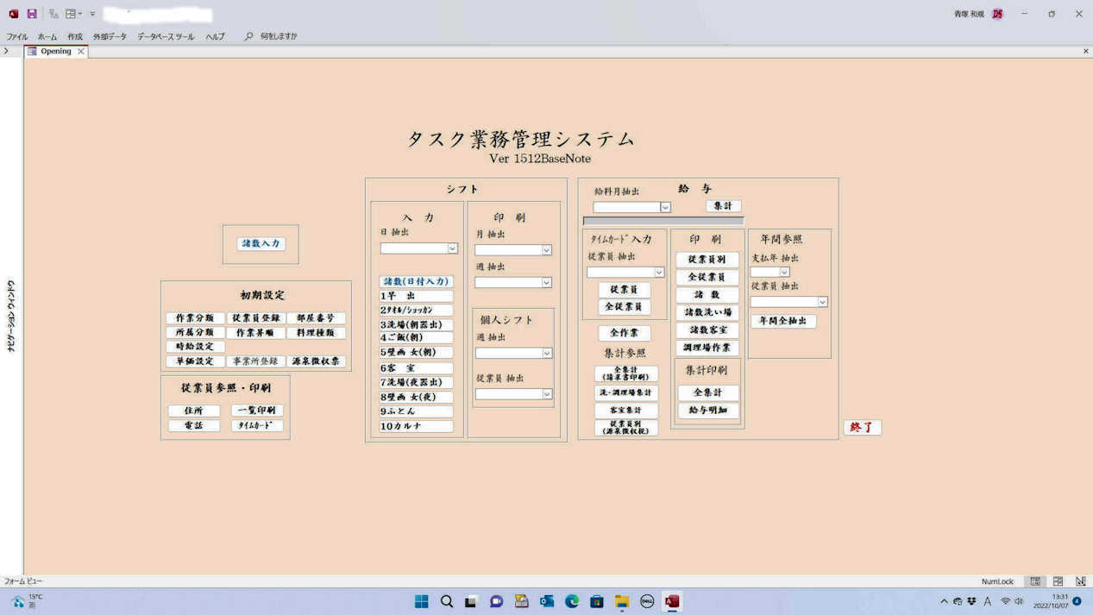This screenshot has width=1093, height=615.
Task: Open the 作成 ribbon tab
Action: pos(75,37)
